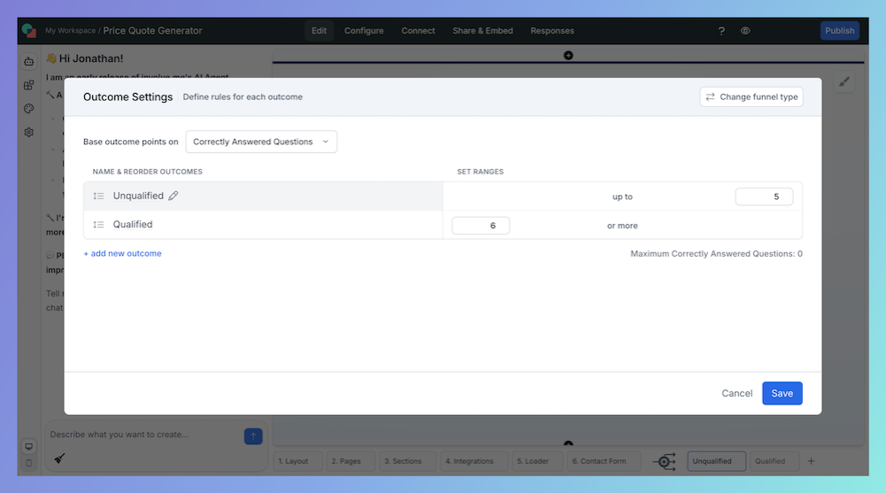Click the Save button

782,394
